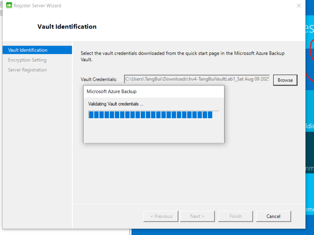Click the Validating Vault credentials progress bar

coord(154,115)
